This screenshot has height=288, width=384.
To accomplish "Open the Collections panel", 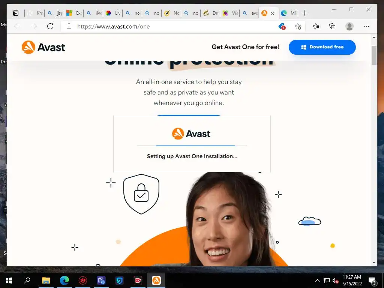I will pos(332,26).
